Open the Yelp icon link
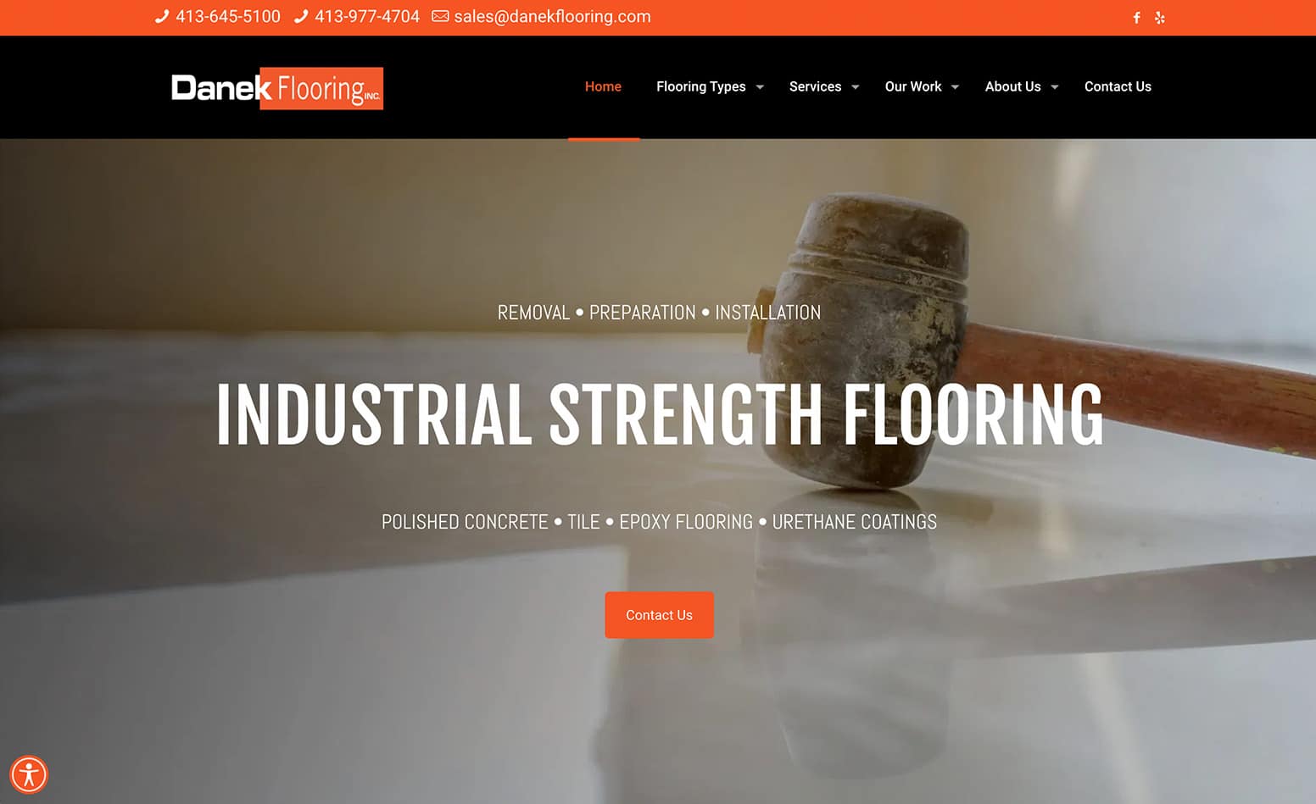Viewport: 1316px width, 804px height. [1160, 18]
